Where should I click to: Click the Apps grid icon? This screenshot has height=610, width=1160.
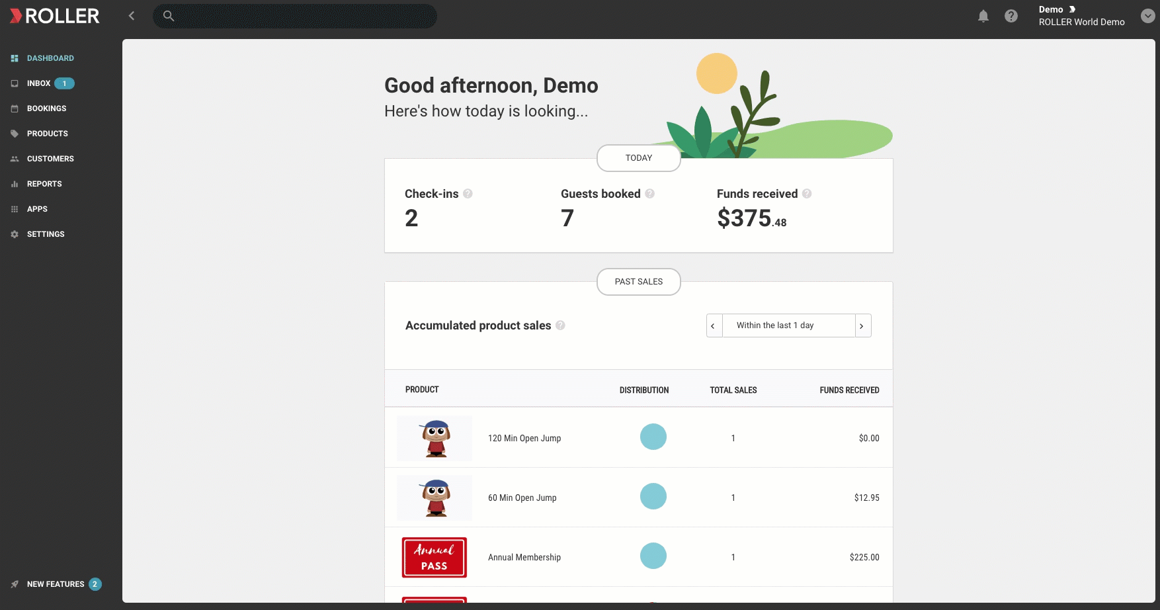point(15,209)
